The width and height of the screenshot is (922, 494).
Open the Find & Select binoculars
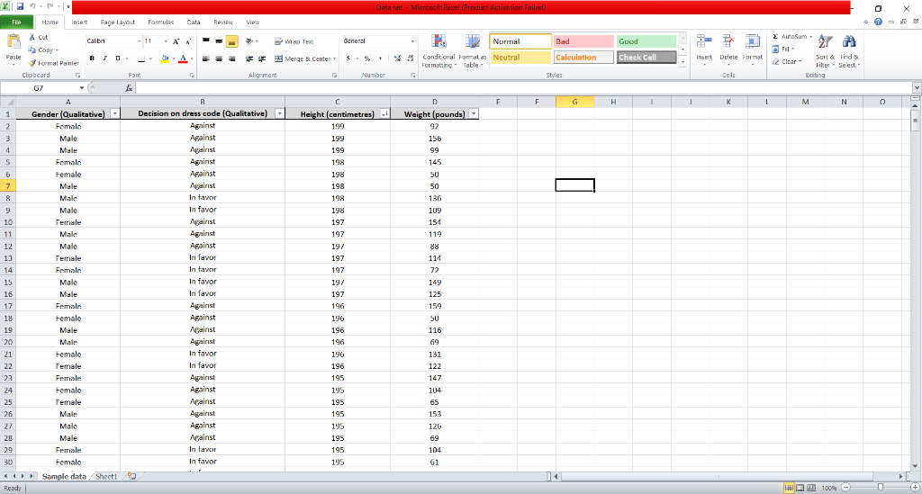848,42
